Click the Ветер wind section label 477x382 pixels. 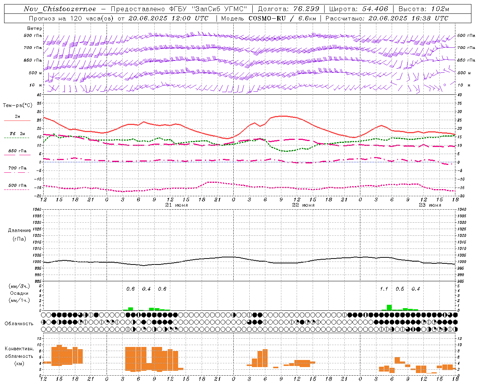(x=34, y=28)
